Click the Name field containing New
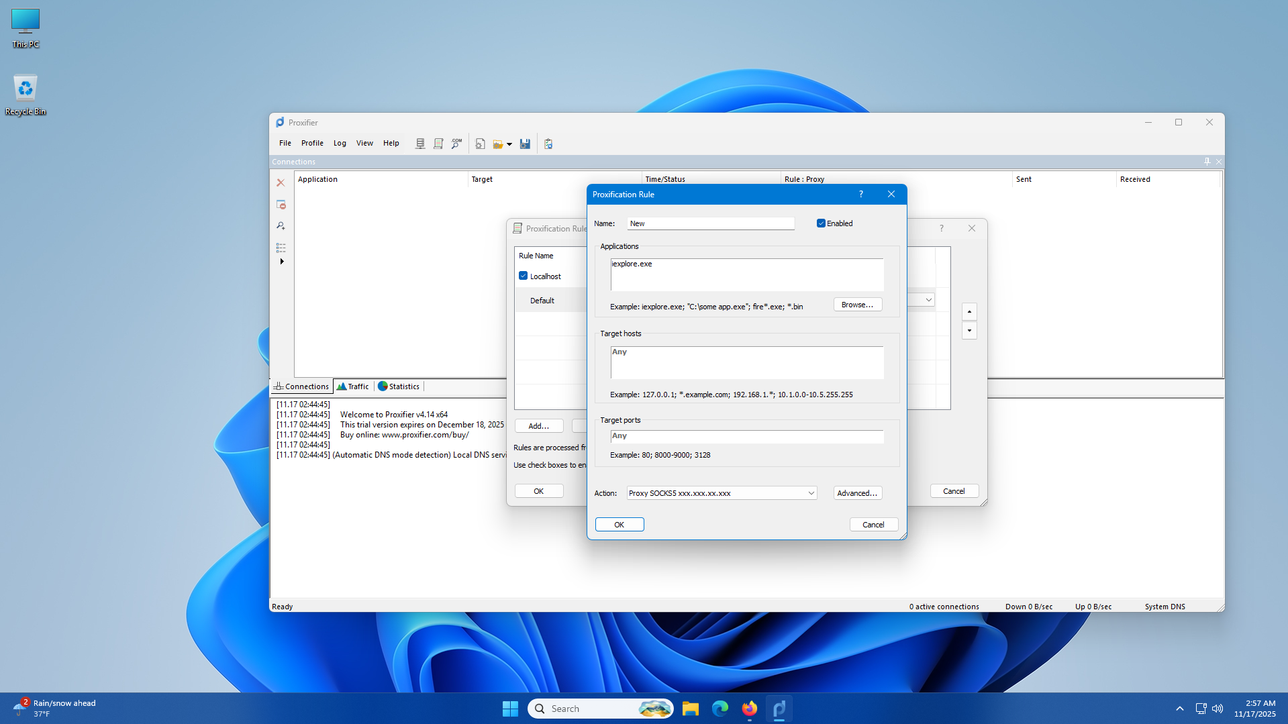 [711, 223]
